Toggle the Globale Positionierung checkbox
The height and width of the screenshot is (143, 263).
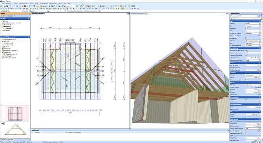[246, 55]
